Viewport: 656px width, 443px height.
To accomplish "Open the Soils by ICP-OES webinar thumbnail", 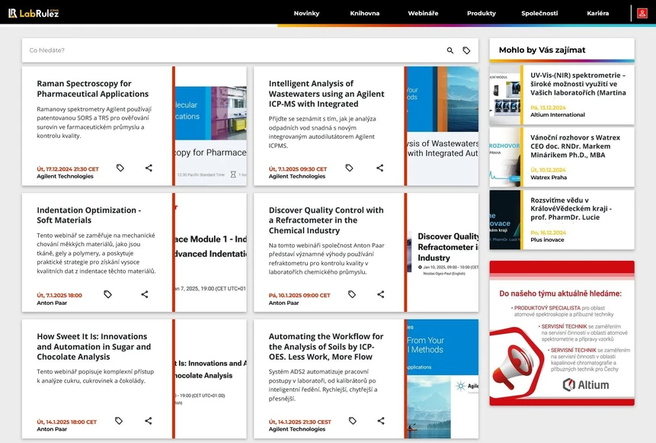I will [x=443, y=379].
